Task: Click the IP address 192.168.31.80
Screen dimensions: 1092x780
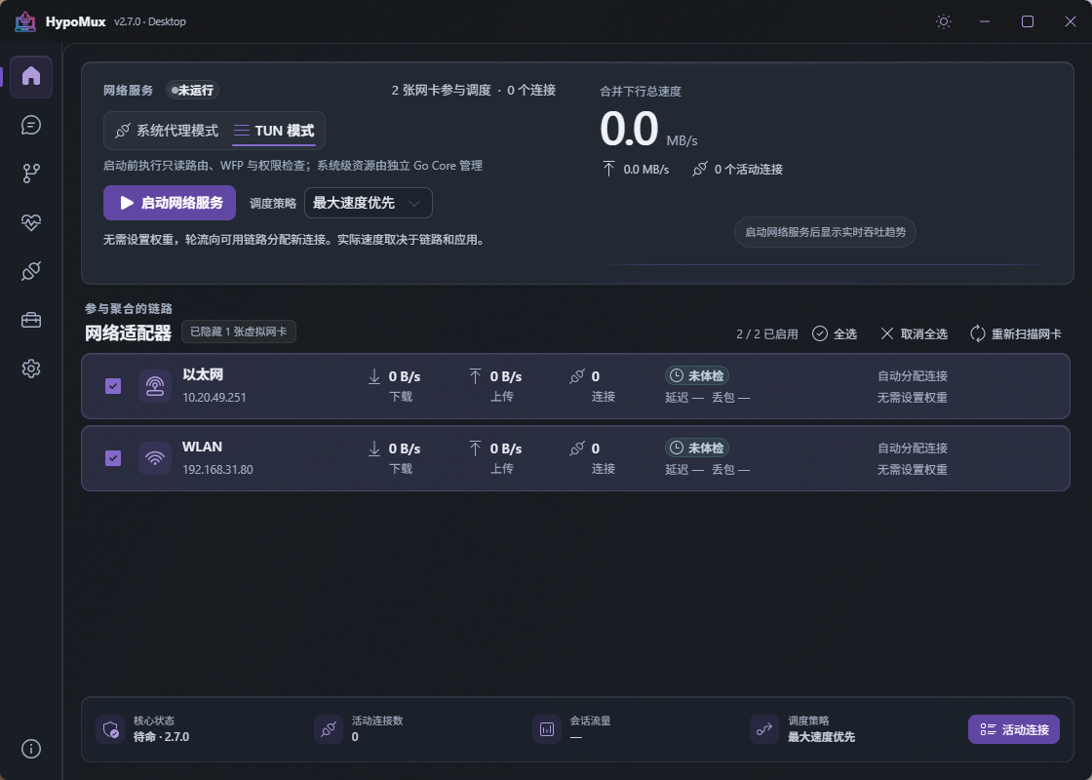Action: click(x=218, y=470)
